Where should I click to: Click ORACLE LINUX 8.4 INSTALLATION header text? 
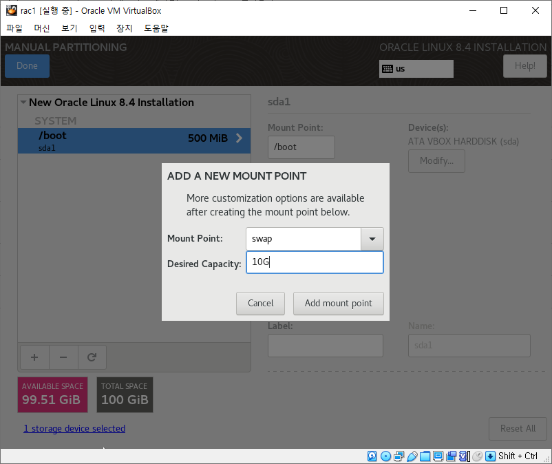click(463, 48)
